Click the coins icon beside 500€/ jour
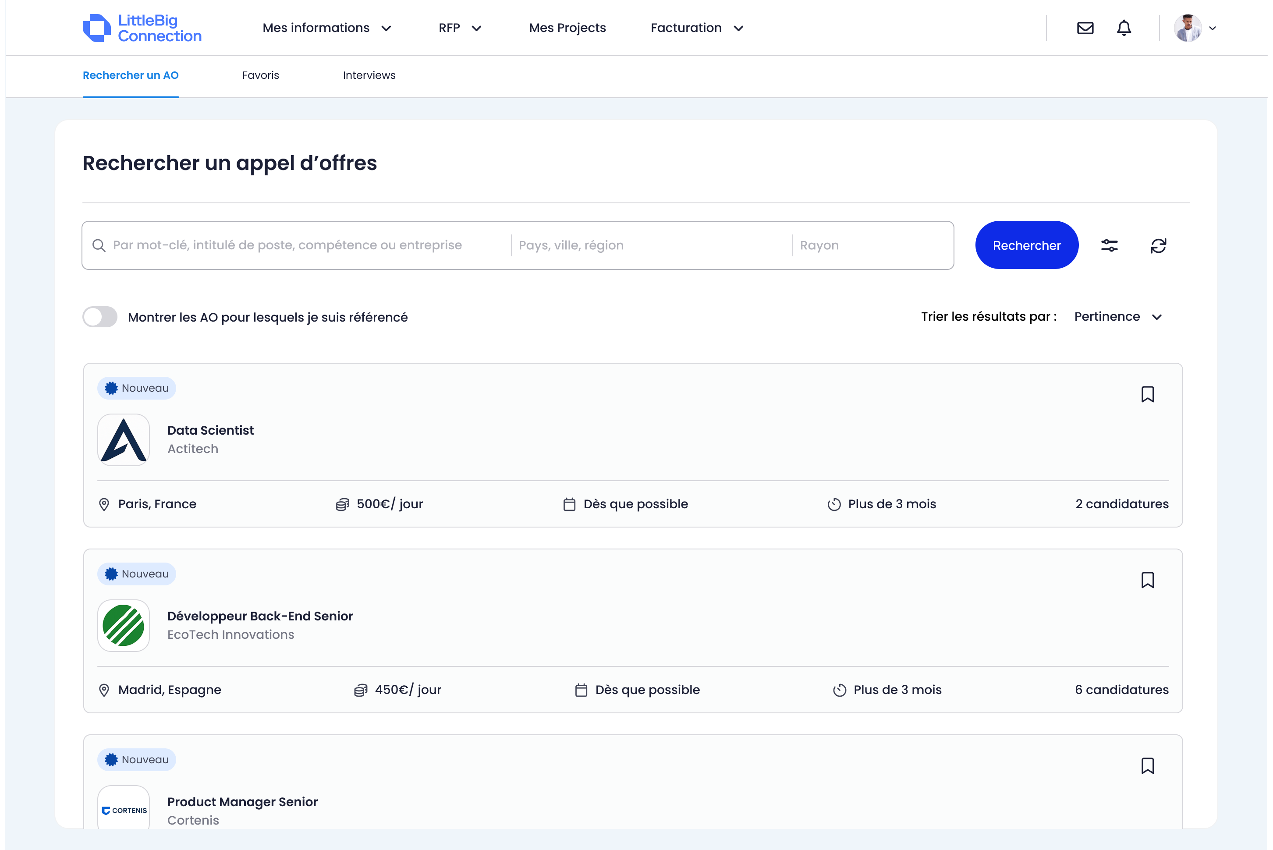The height and width of the screenshot is (850, 1273). point(342,504)
